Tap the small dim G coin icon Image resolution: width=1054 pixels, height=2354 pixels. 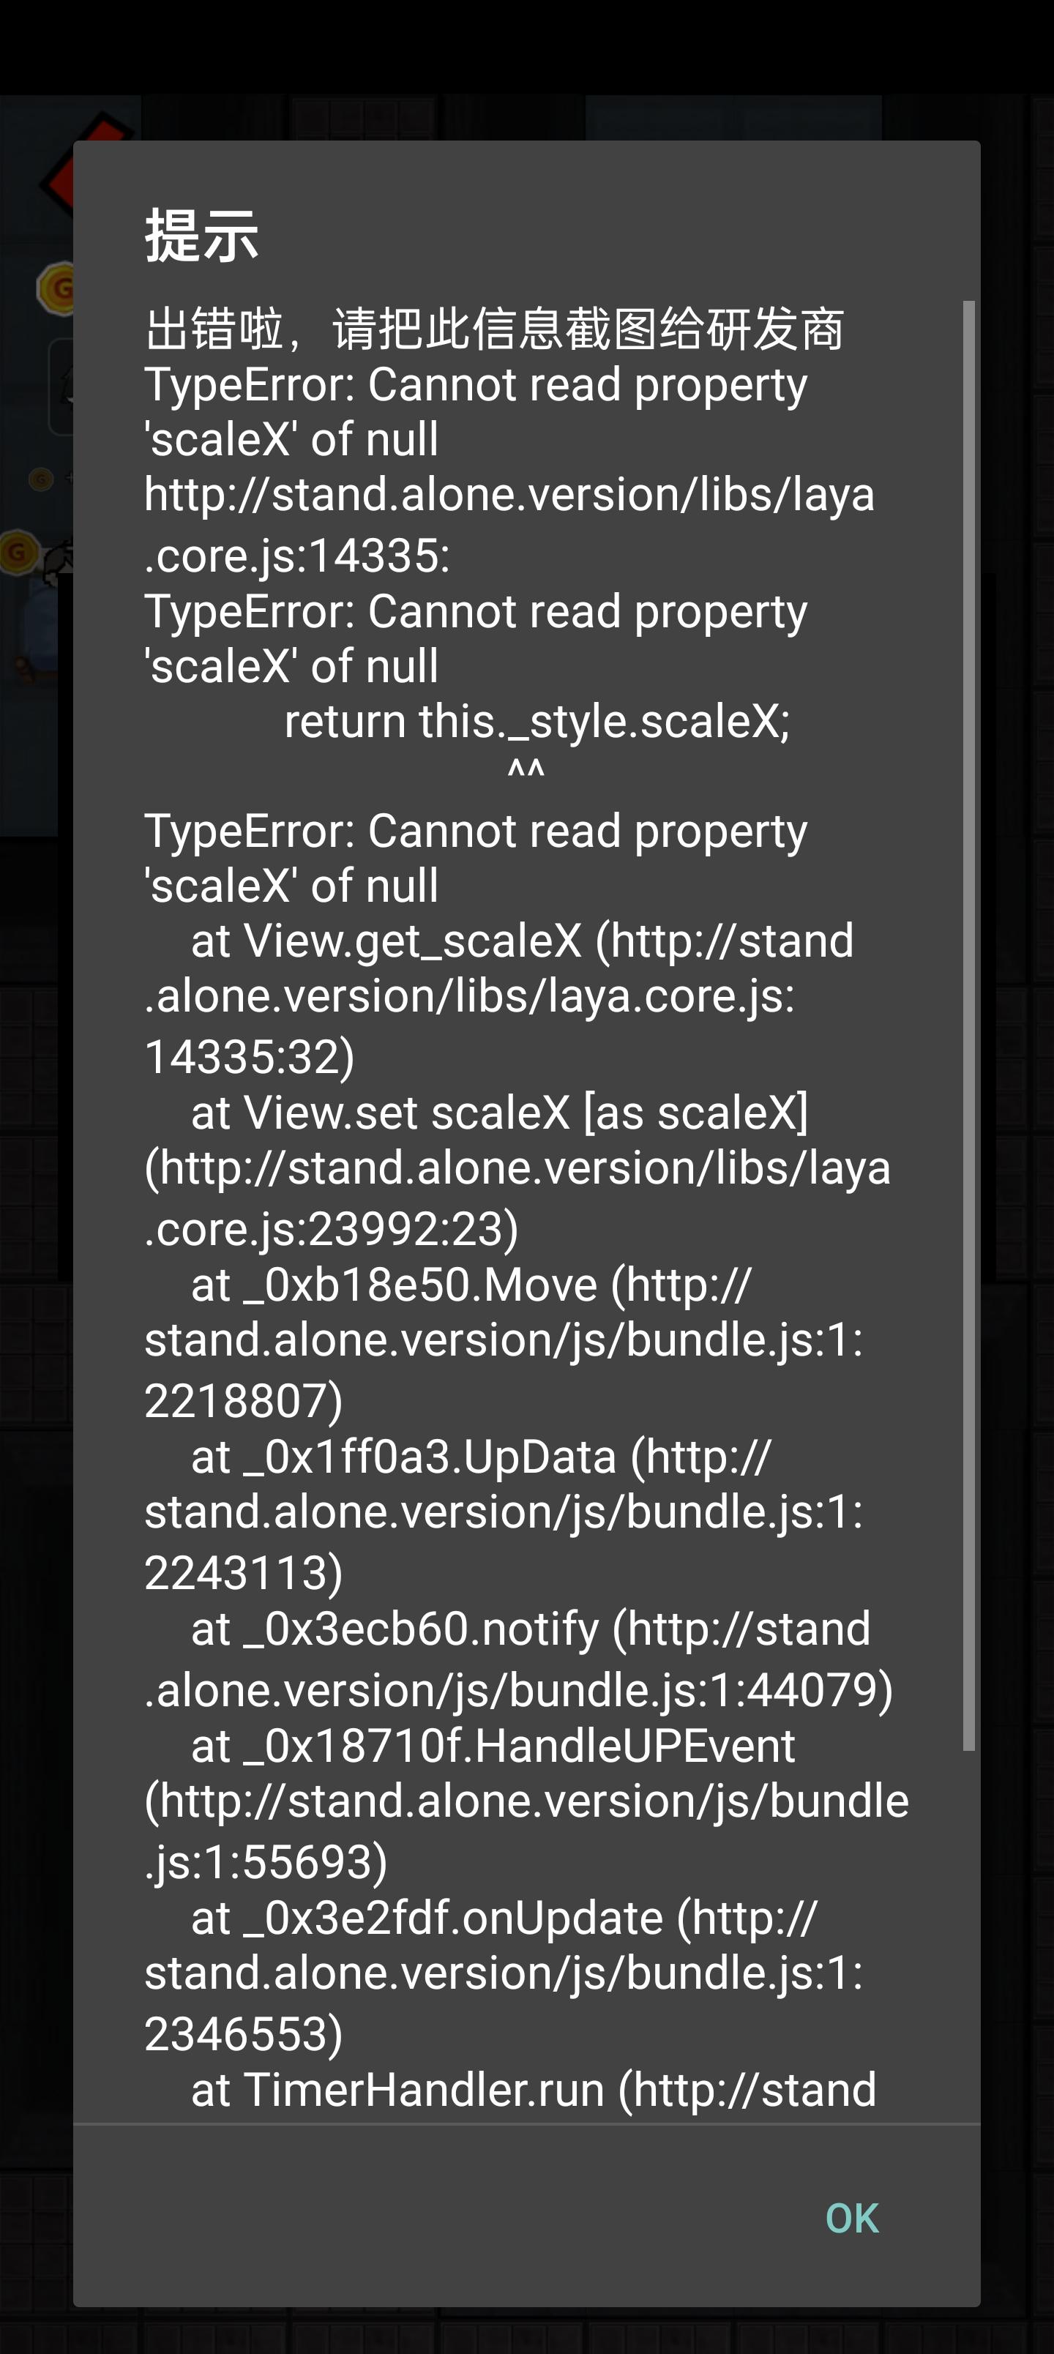click(x=41, y=479)
